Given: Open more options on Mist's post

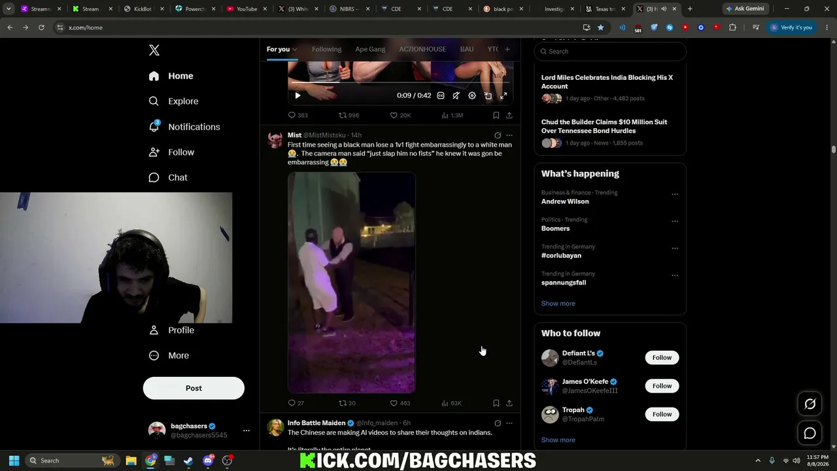Looking at the screenshot, I should tap(509, 135).
